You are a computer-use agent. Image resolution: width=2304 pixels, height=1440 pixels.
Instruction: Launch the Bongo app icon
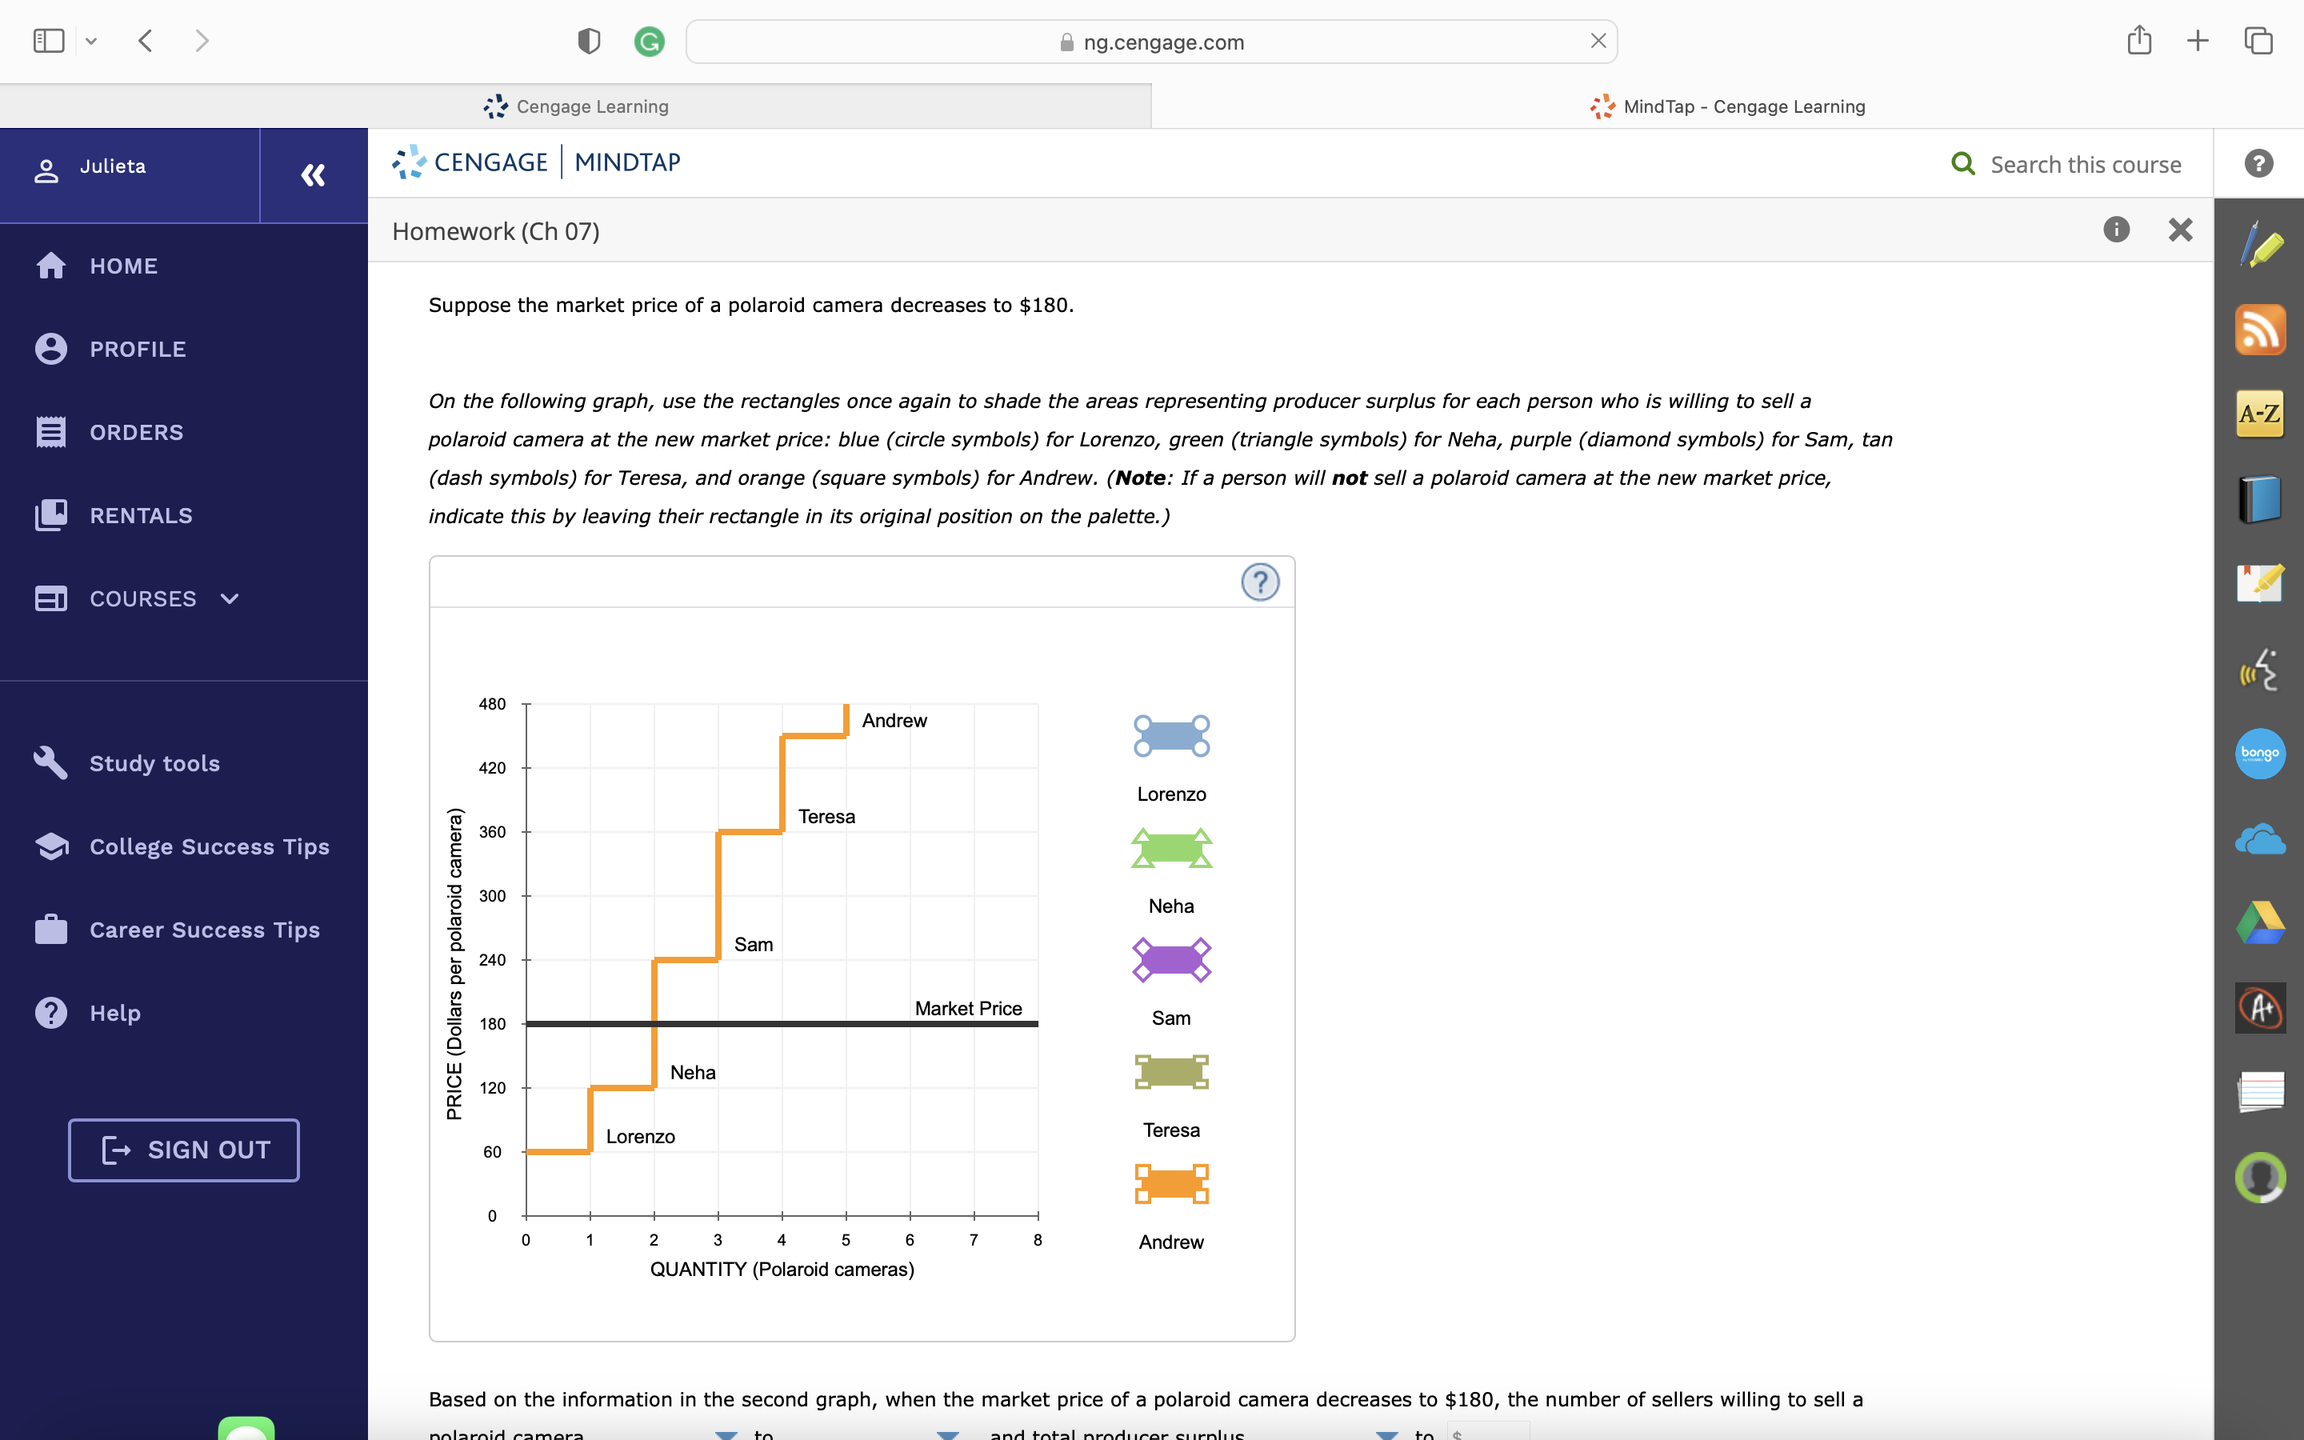point(2260,754)
